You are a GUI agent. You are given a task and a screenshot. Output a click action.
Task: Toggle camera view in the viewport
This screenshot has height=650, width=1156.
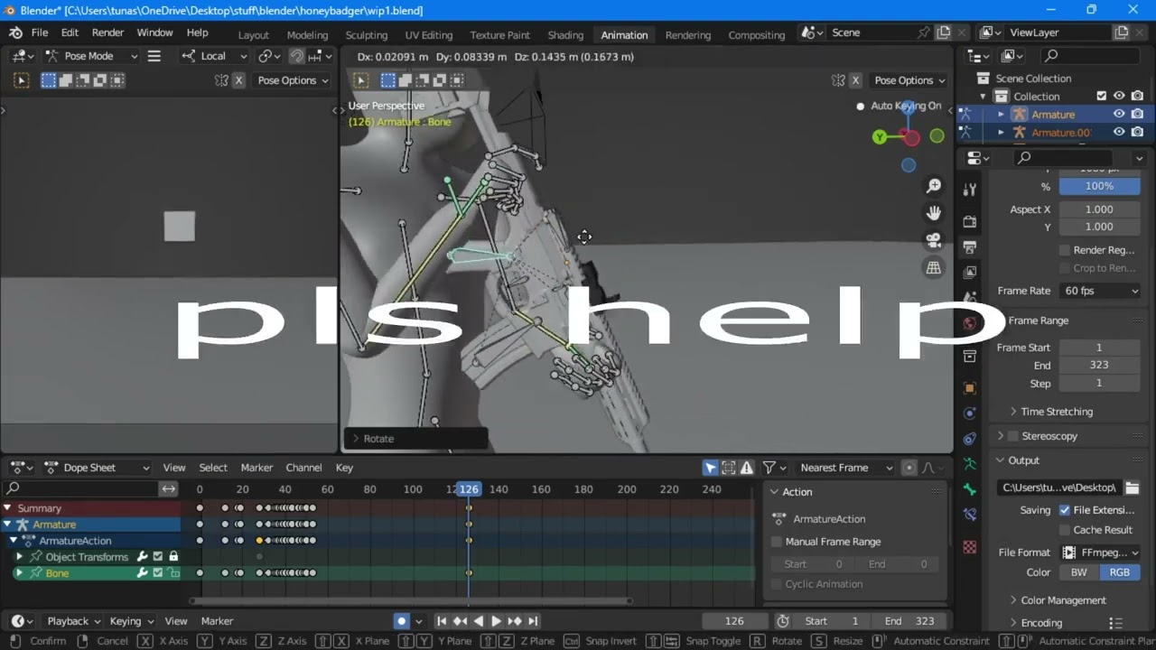[934, 240]
